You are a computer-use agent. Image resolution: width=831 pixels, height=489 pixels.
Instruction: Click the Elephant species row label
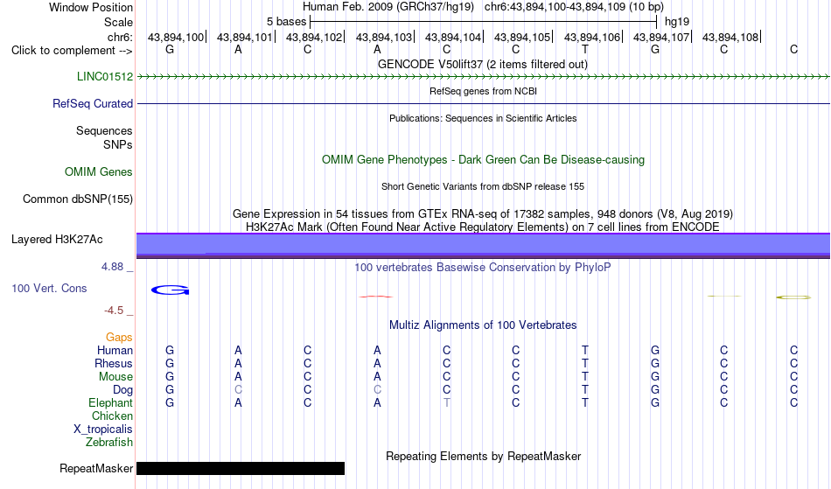pos(110,403)
